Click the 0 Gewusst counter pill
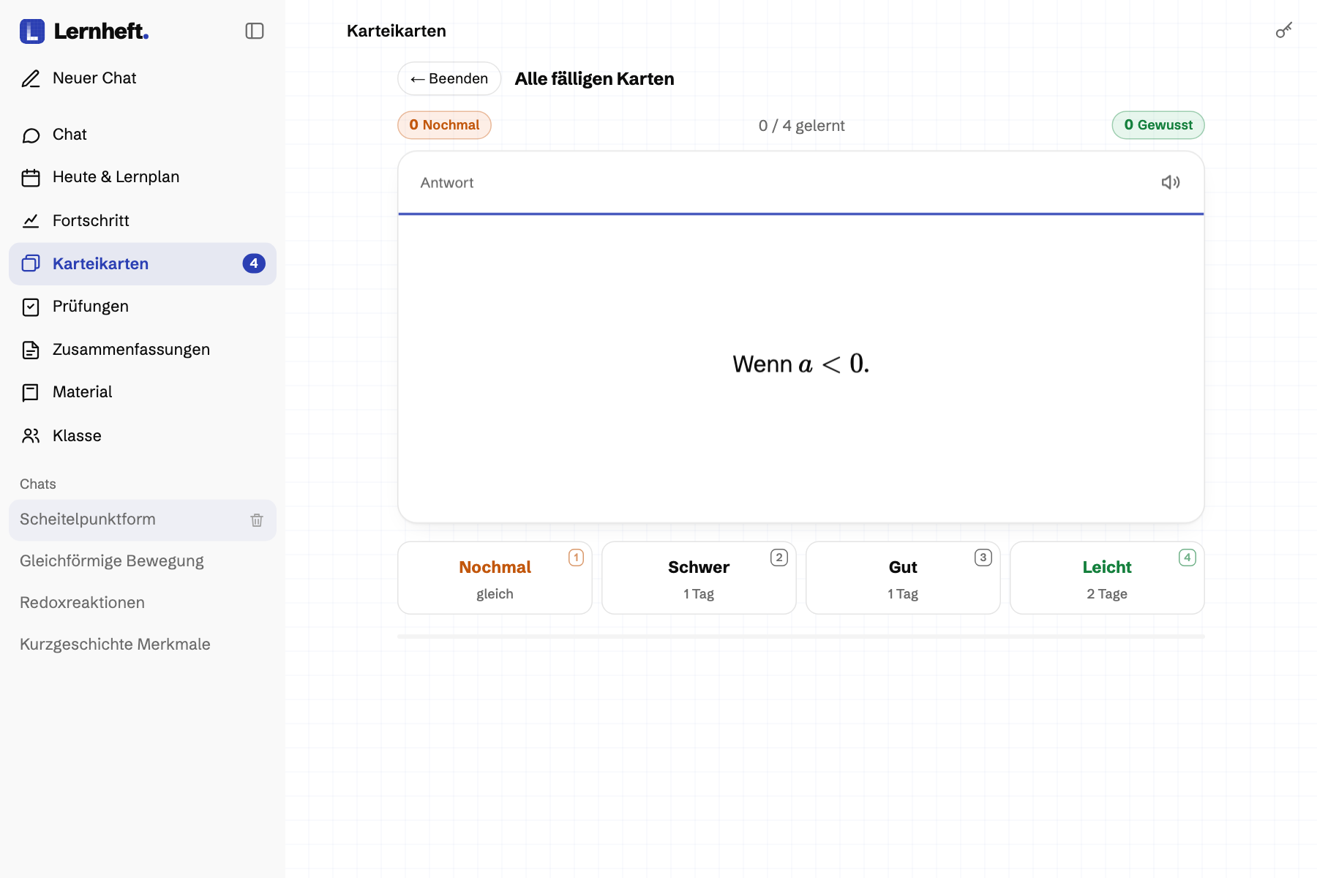 (x=1158, y=125)
